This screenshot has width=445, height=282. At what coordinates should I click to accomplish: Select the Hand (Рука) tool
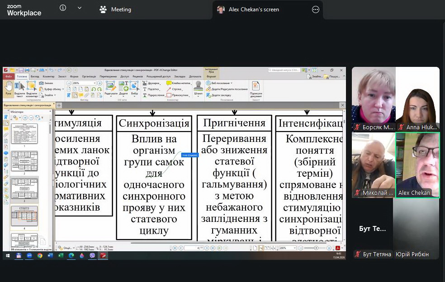point(8,88)
